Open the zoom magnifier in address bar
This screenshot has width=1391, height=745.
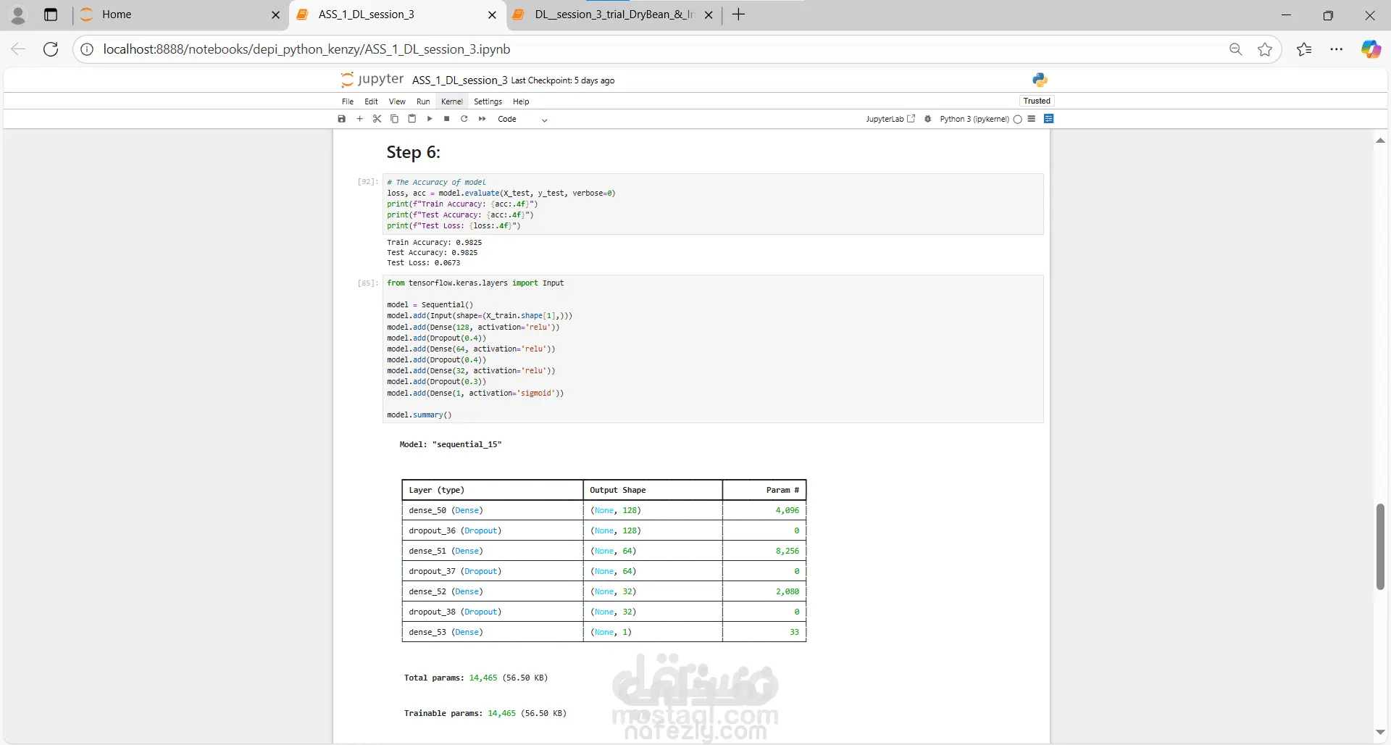[1236, 49]
